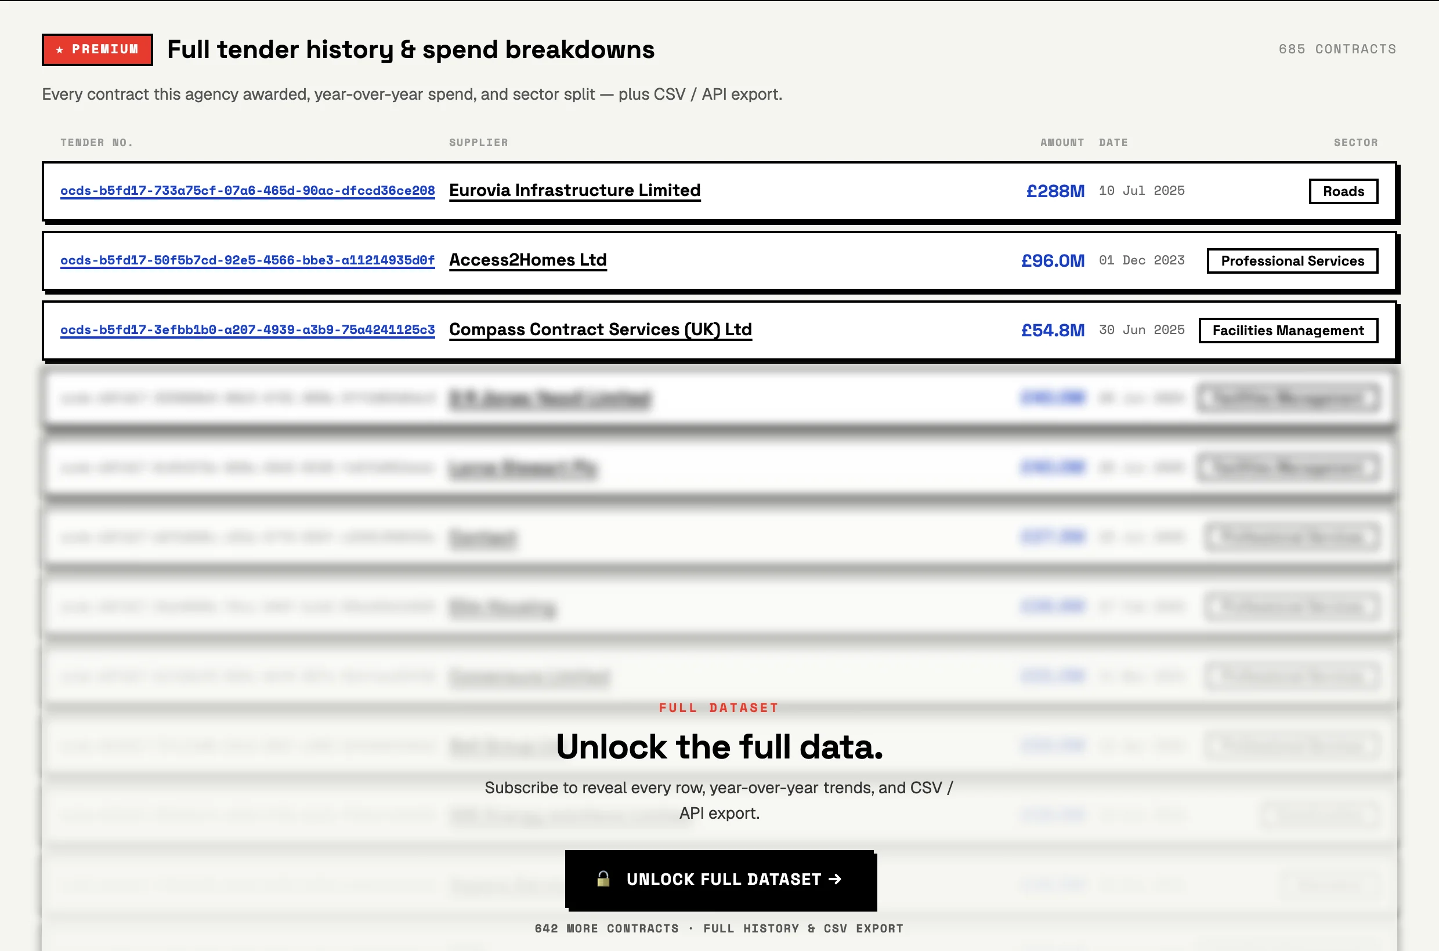Open Access2Homes Ltd supplier page
Image resolution: width=1439 pixels, height=951 pixels.
(528, 260)
